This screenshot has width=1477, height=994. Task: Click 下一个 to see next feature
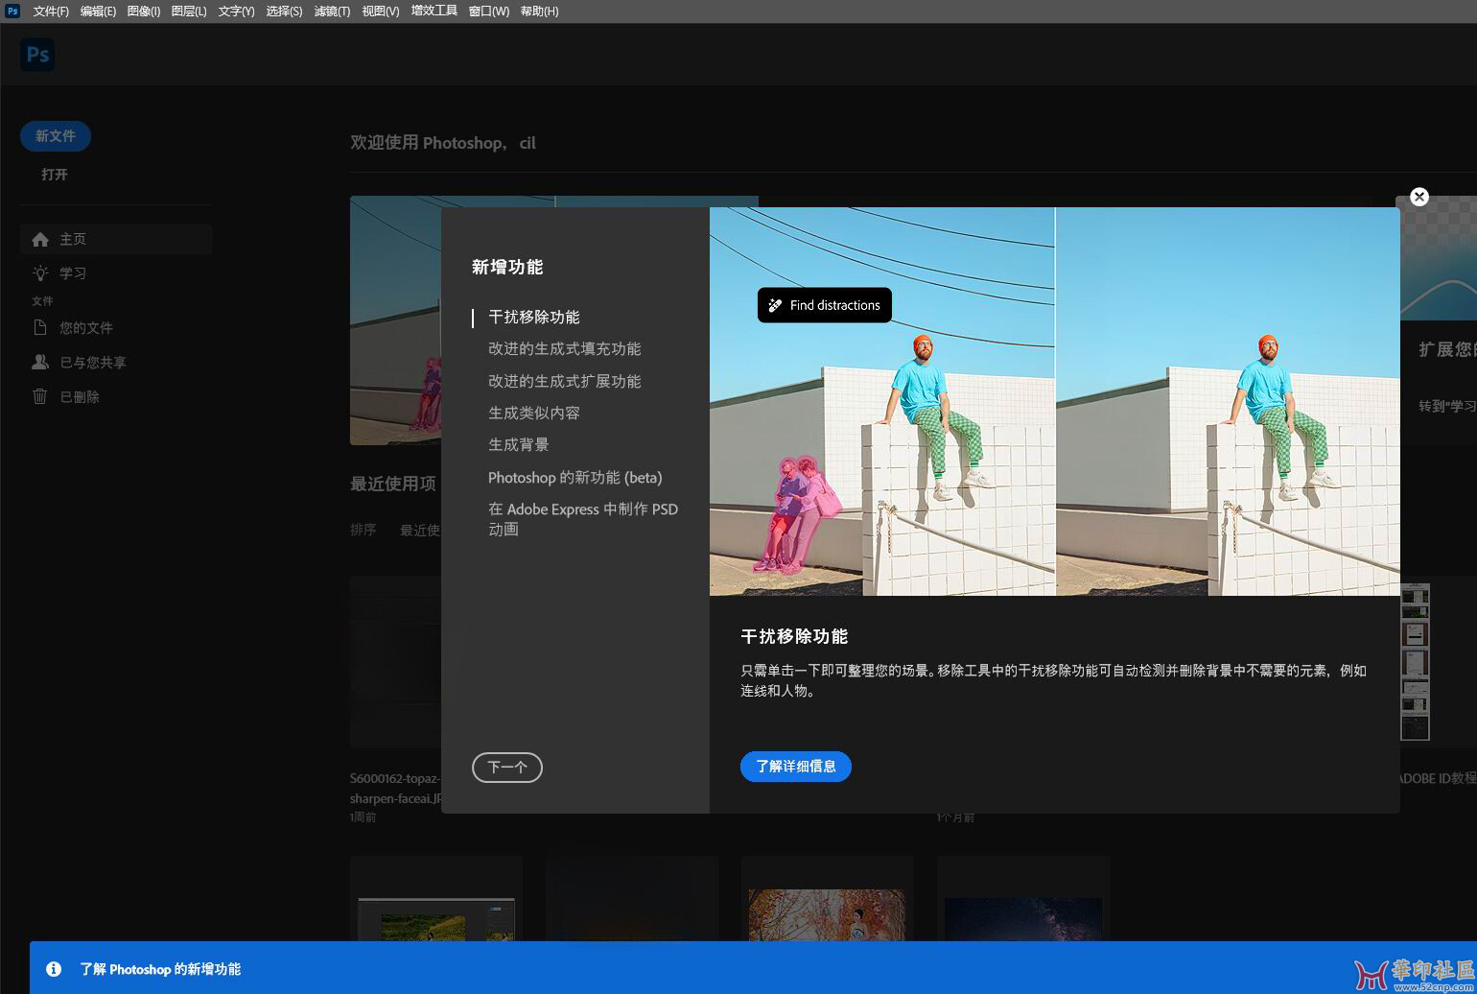[x=507, y=768]
